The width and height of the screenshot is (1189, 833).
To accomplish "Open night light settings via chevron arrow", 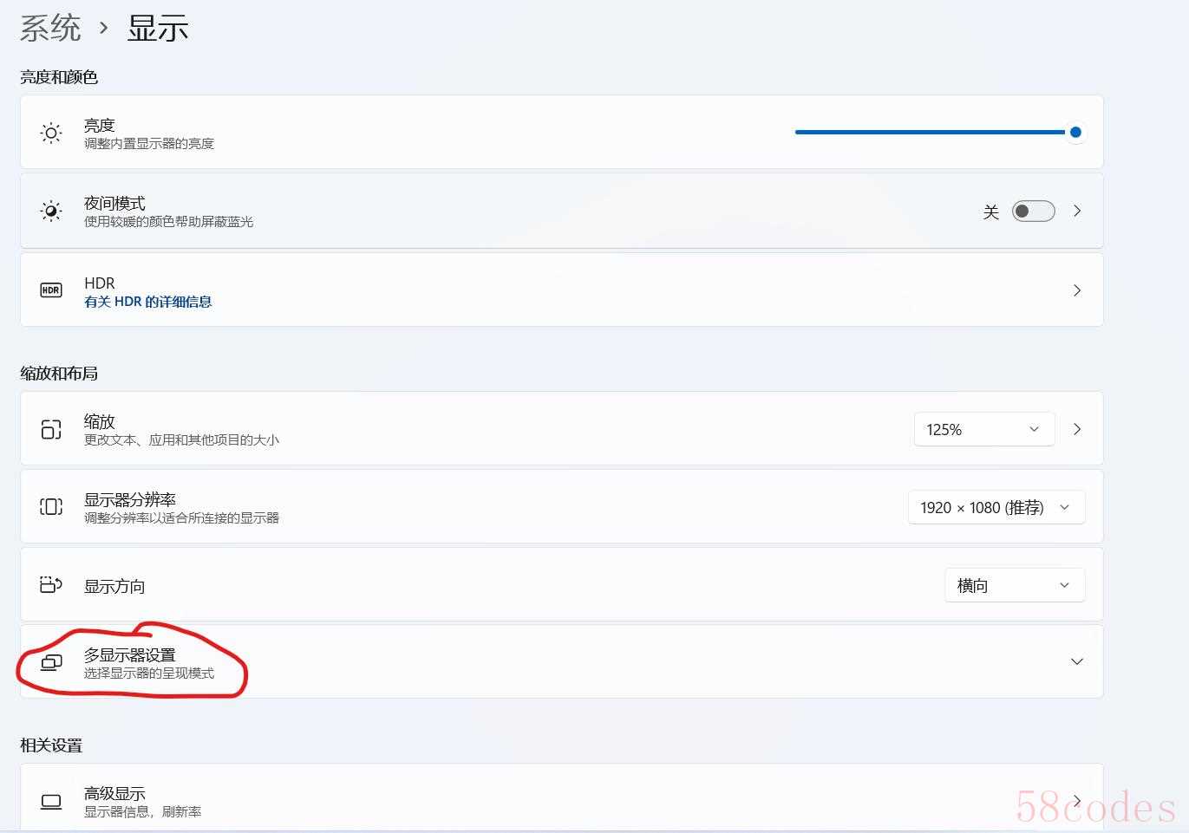I will click(1077, 211).
